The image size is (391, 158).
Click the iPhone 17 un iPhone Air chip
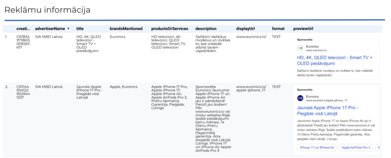(x=317, y=148)
